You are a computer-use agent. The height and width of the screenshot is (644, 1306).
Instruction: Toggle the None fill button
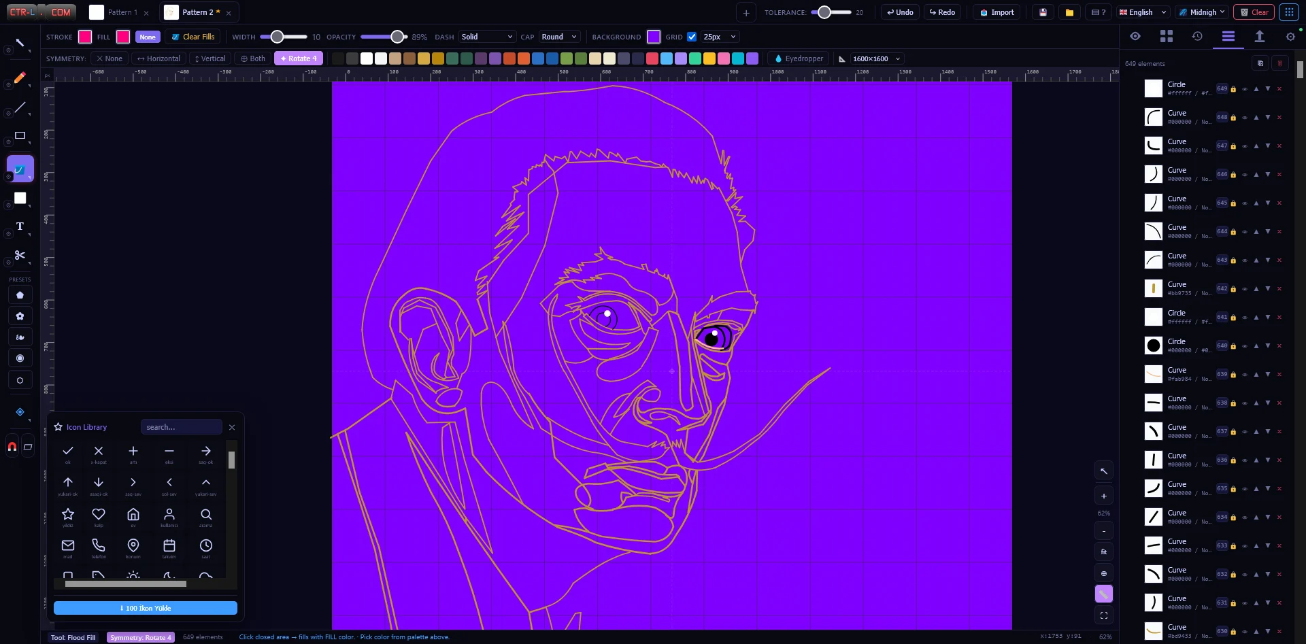point(148,37)
